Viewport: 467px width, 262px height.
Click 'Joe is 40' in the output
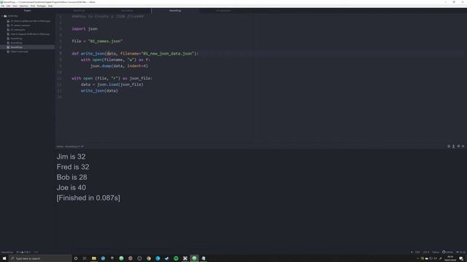tap(72, 188)
